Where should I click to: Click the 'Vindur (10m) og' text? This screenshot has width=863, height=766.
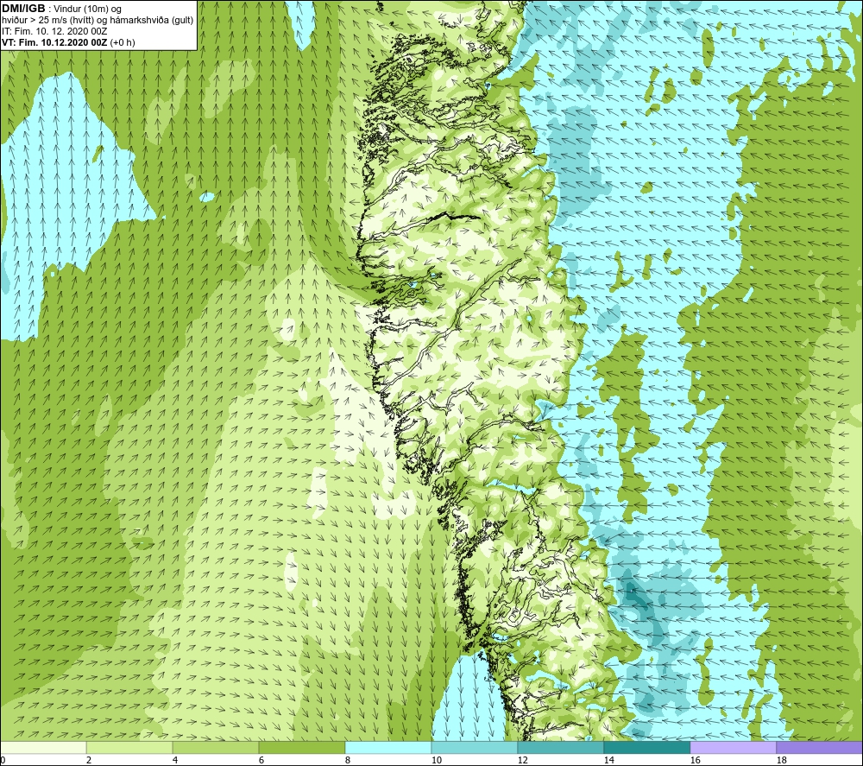pyautogui.click(x=89, y=9)
